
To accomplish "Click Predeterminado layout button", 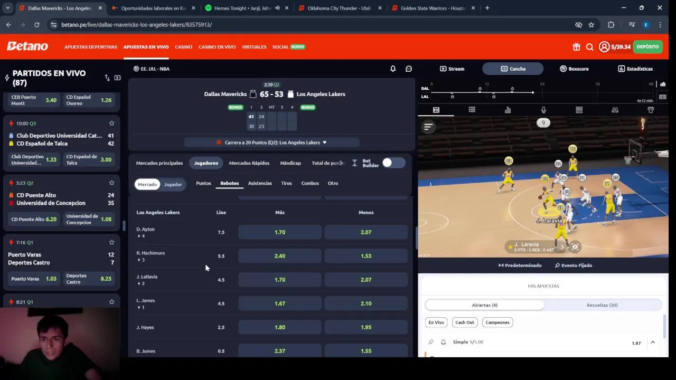I will [520, 265].
